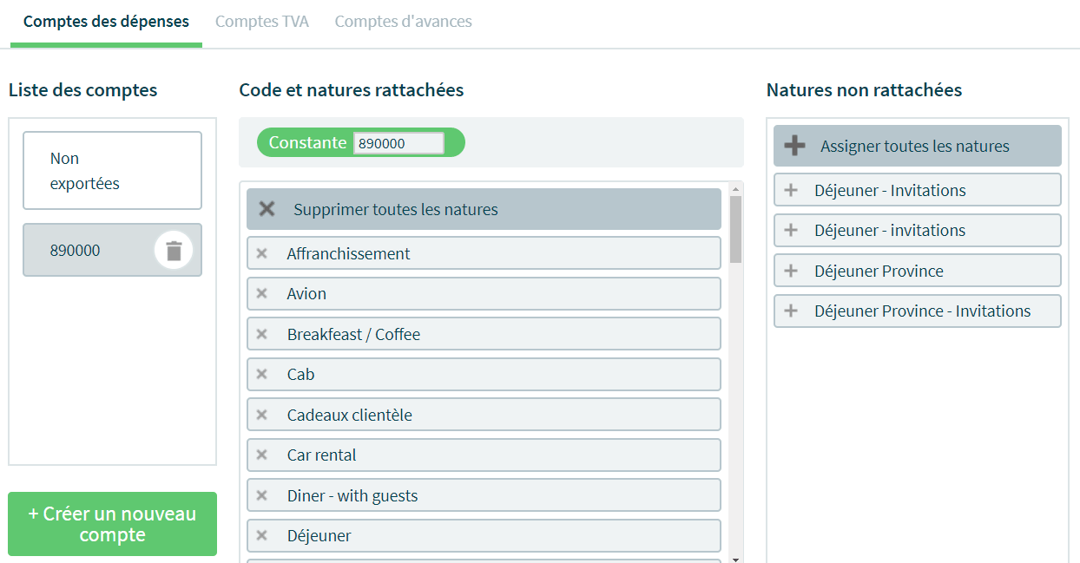1080x563 pixels.
Task: Click the Déjeuner text in attached list
Action: coord(319,535)
